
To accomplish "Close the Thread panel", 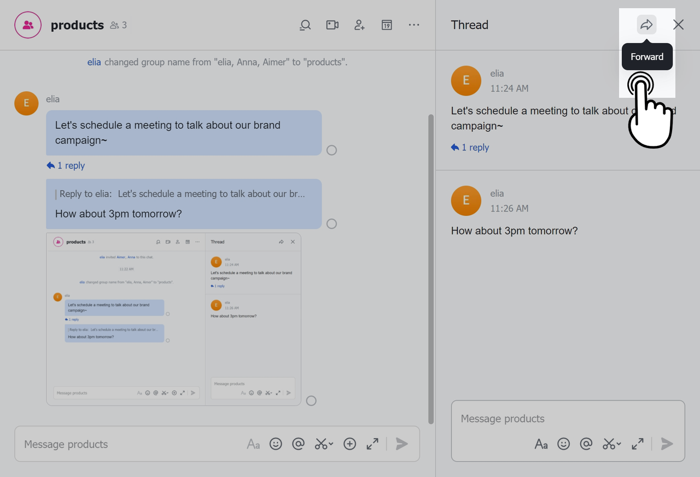I will (x=678, y=25).
